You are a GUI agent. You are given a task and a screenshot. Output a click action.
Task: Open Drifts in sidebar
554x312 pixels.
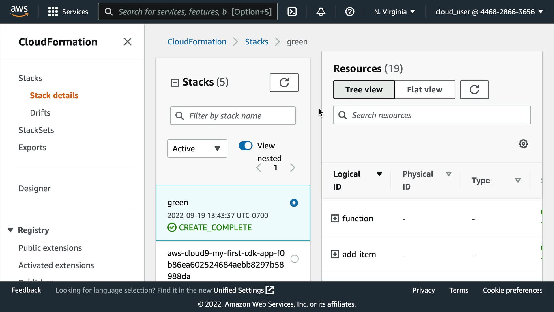tap(40, 113)
